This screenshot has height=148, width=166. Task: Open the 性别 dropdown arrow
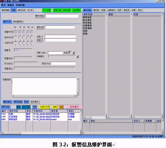(73, 52)
